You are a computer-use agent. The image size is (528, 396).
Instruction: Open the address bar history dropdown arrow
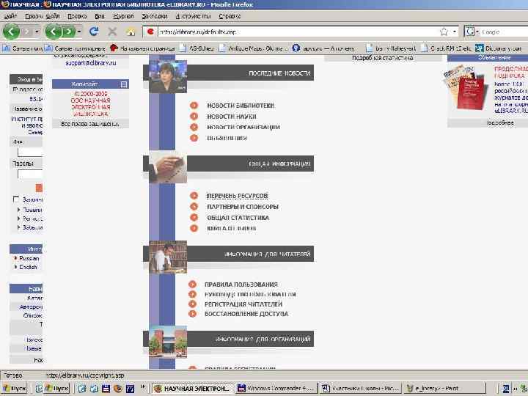[x=454, y=32]
